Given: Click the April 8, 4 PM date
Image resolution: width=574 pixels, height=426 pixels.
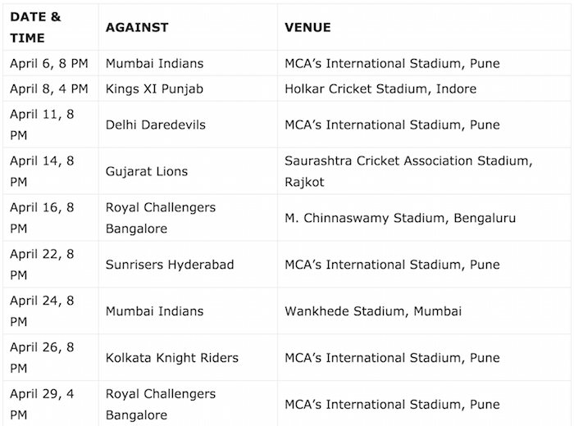Looking at the screenshot, I should click(49, 88).
